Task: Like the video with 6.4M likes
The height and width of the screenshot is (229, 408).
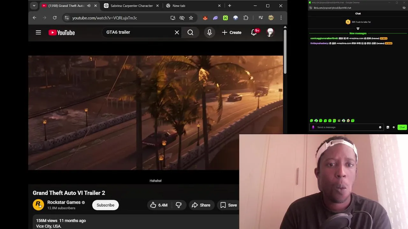Action: pyautogui.click(x=159, y=205)
